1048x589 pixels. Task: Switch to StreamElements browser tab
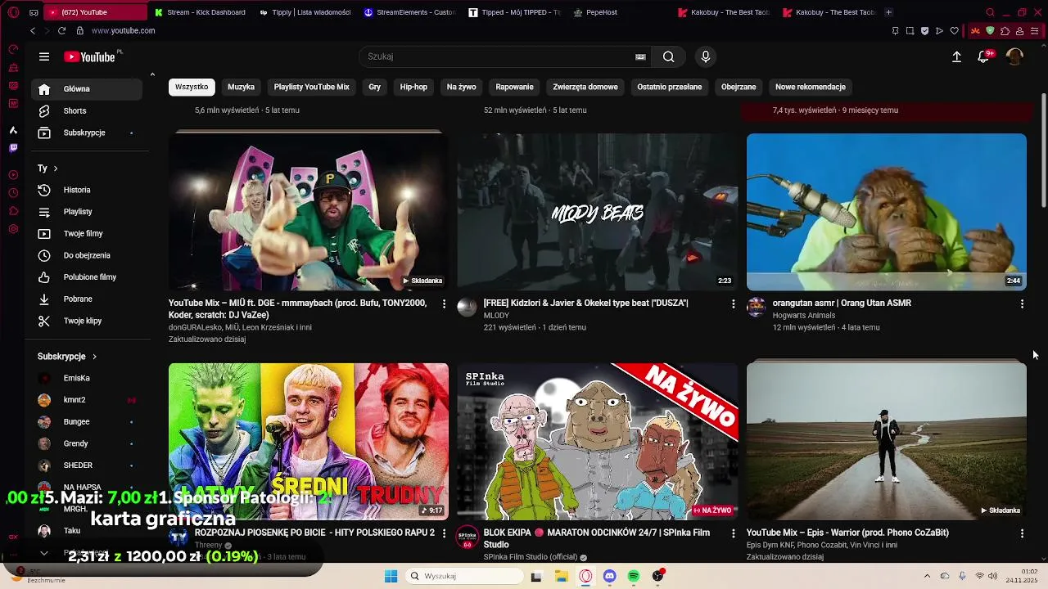409,12
